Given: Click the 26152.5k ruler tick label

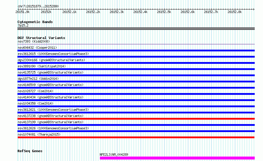Looking at the screenshot, I should point(164,12).
